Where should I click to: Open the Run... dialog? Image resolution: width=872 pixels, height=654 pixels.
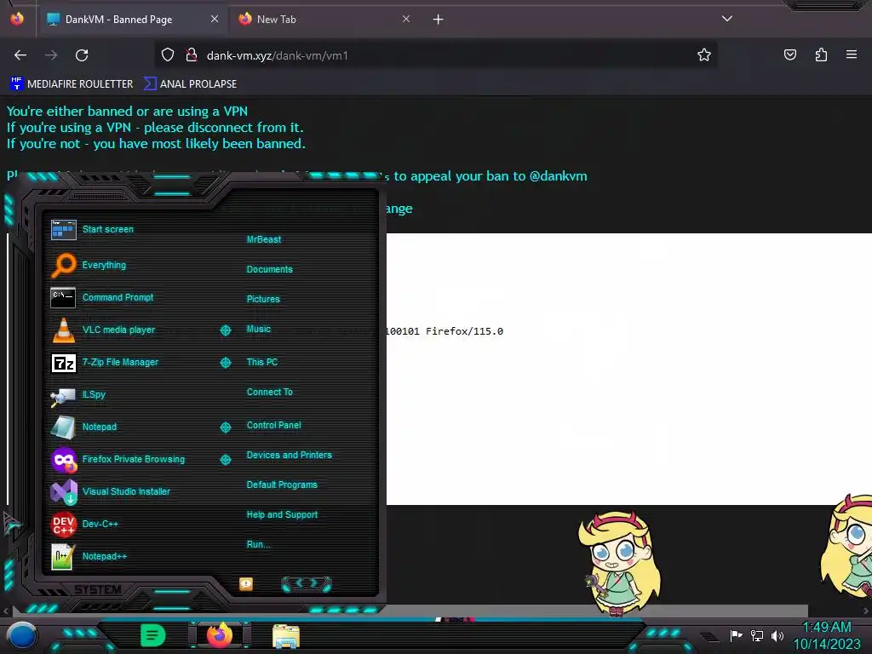(x=259, y=544)
